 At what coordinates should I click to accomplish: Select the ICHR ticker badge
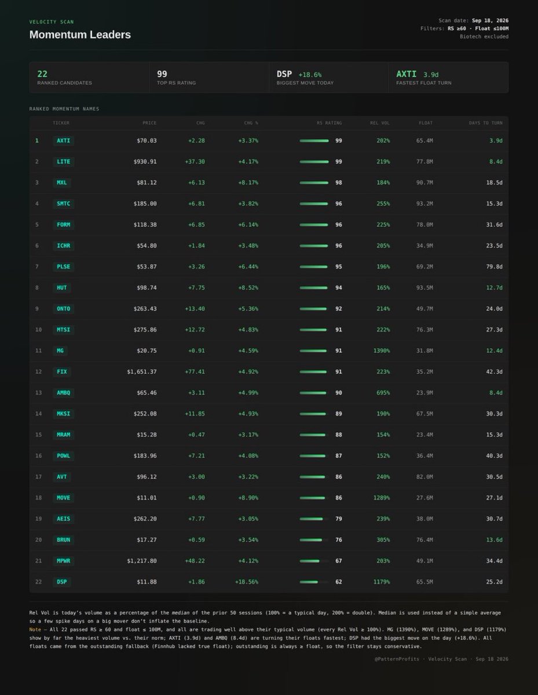point(63,246)
